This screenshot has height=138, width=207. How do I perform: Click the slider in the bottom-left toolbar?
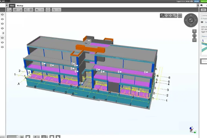coord(12,137)
